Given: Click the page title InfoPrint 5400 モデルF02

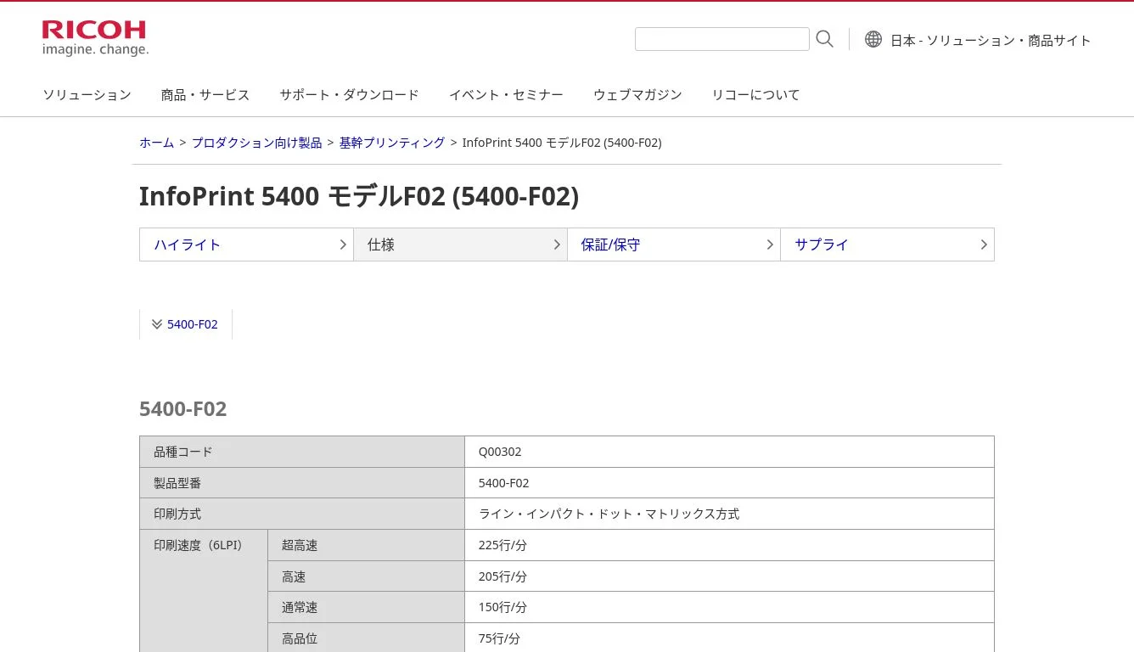Looking at the screenshot, I should 359,196.
